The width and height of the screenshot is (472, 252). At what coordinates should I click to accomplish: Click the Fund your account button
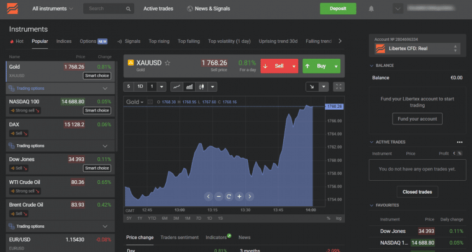(x=417, y=119)
